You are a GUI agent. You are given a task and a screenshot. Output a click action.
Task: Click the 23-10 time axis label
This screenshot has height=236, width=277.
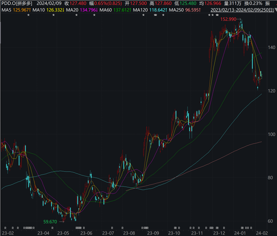pyautogui.click(x=174, y=233)
